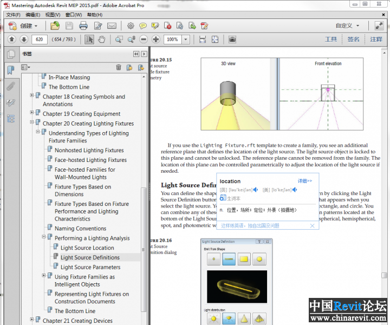Click the Create PDF icon
This screenshot has width=390, height=325.
point(12,26)
